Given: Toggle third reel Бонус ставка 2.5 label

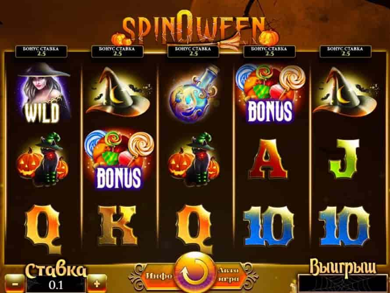Looking at the screenshot, I should [x=193, y=52].
